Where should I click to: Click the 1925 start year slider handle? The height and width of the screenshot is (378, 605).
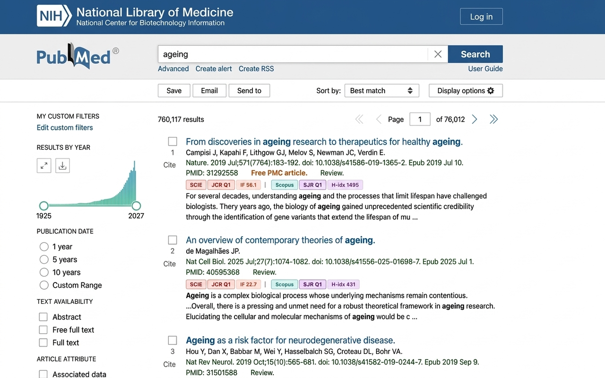(44, 206)
